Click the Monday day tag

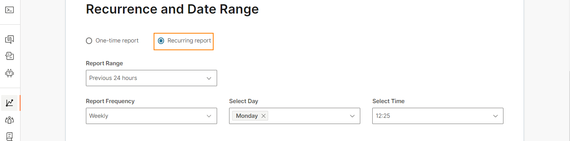pyautogui.click(x=247, y=116)
